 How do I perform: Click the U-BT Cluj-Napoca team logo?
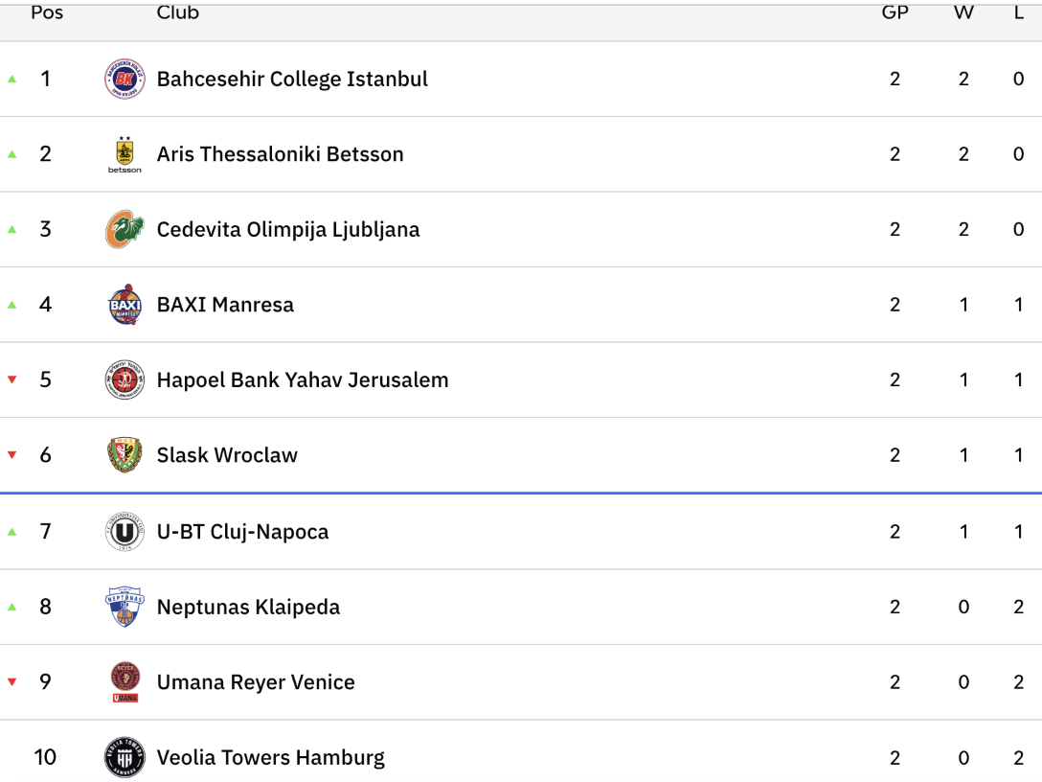point(125,532)
